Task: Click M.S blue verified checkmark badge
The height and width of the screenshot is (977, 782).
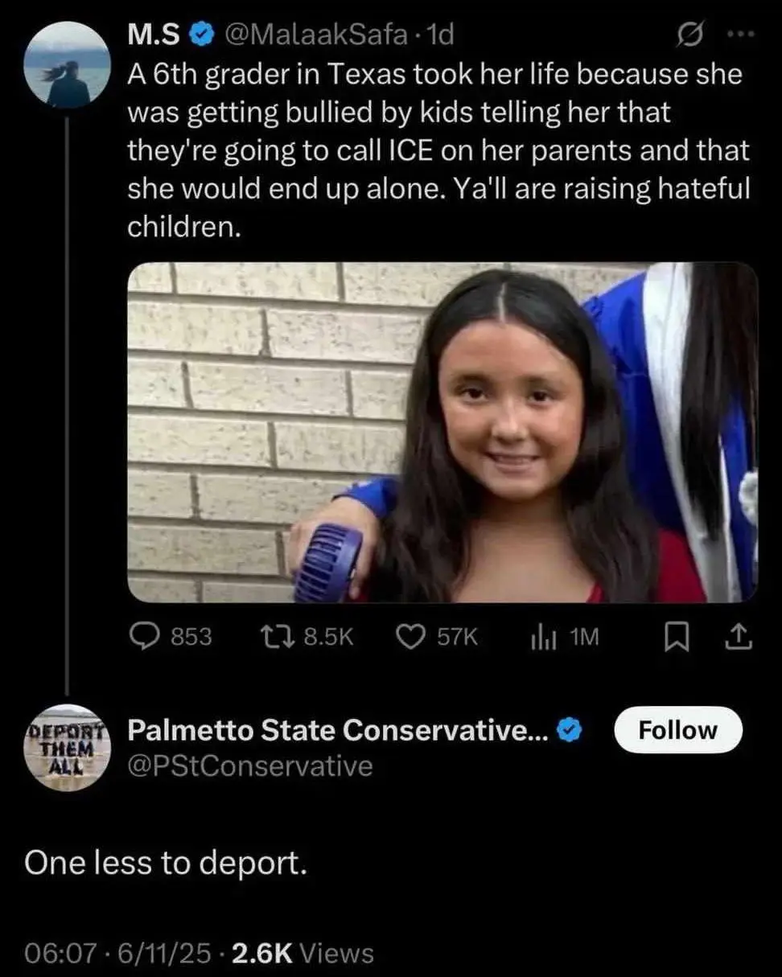Action: [x=201, y=34]
